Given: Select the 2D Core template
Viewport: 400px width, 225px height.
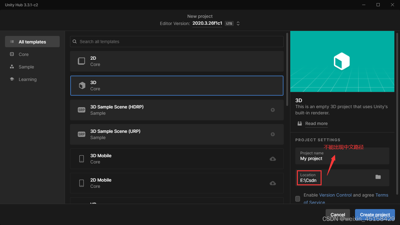Looking at the screenshot, I should 177,61.
